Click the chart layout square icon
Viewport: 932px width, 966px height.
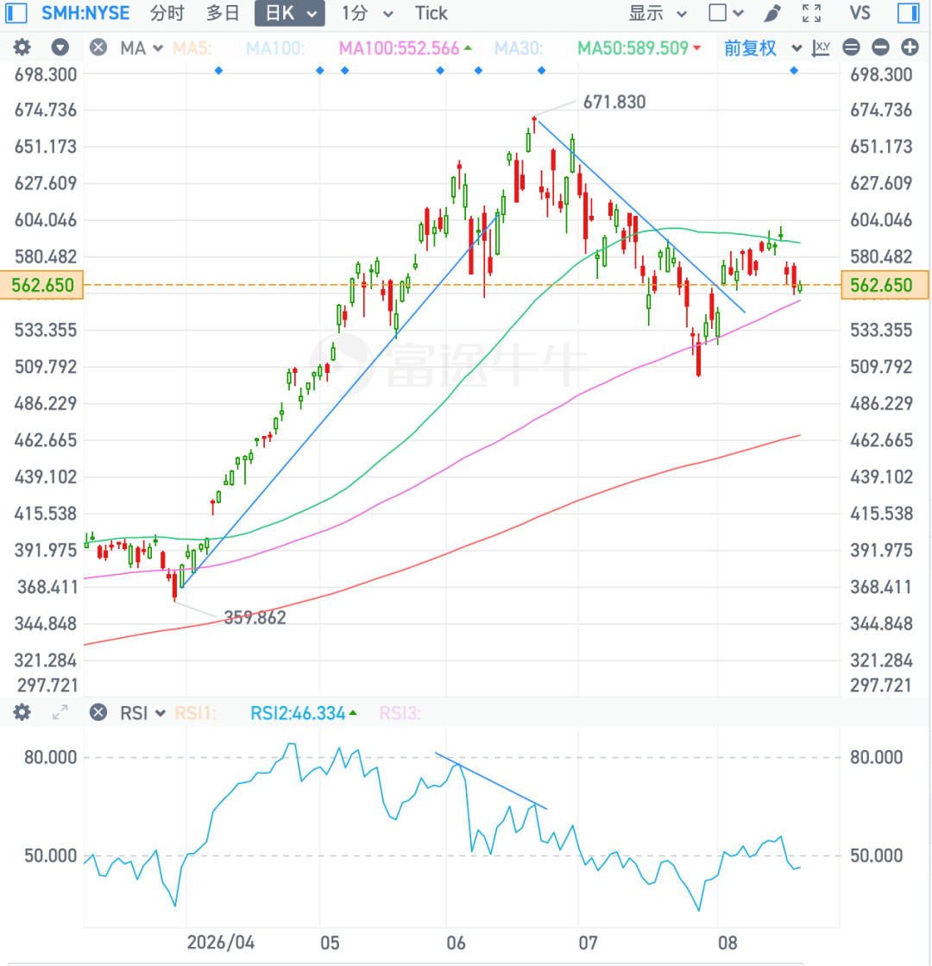point(718,13)
